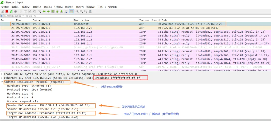Sort packets by Protocol column header
This screenshot has width=271, height=121.
[144, 20]
